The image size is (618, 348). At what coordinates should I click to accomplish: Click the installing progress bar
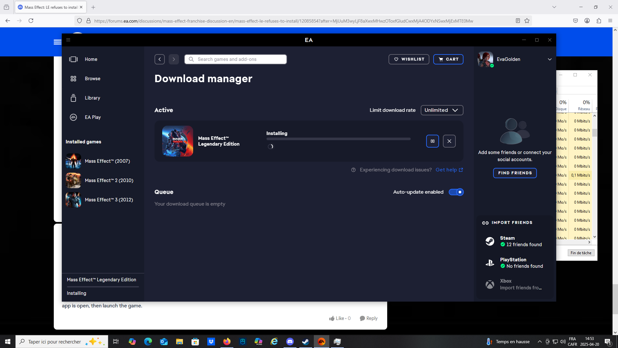[339, 139]
